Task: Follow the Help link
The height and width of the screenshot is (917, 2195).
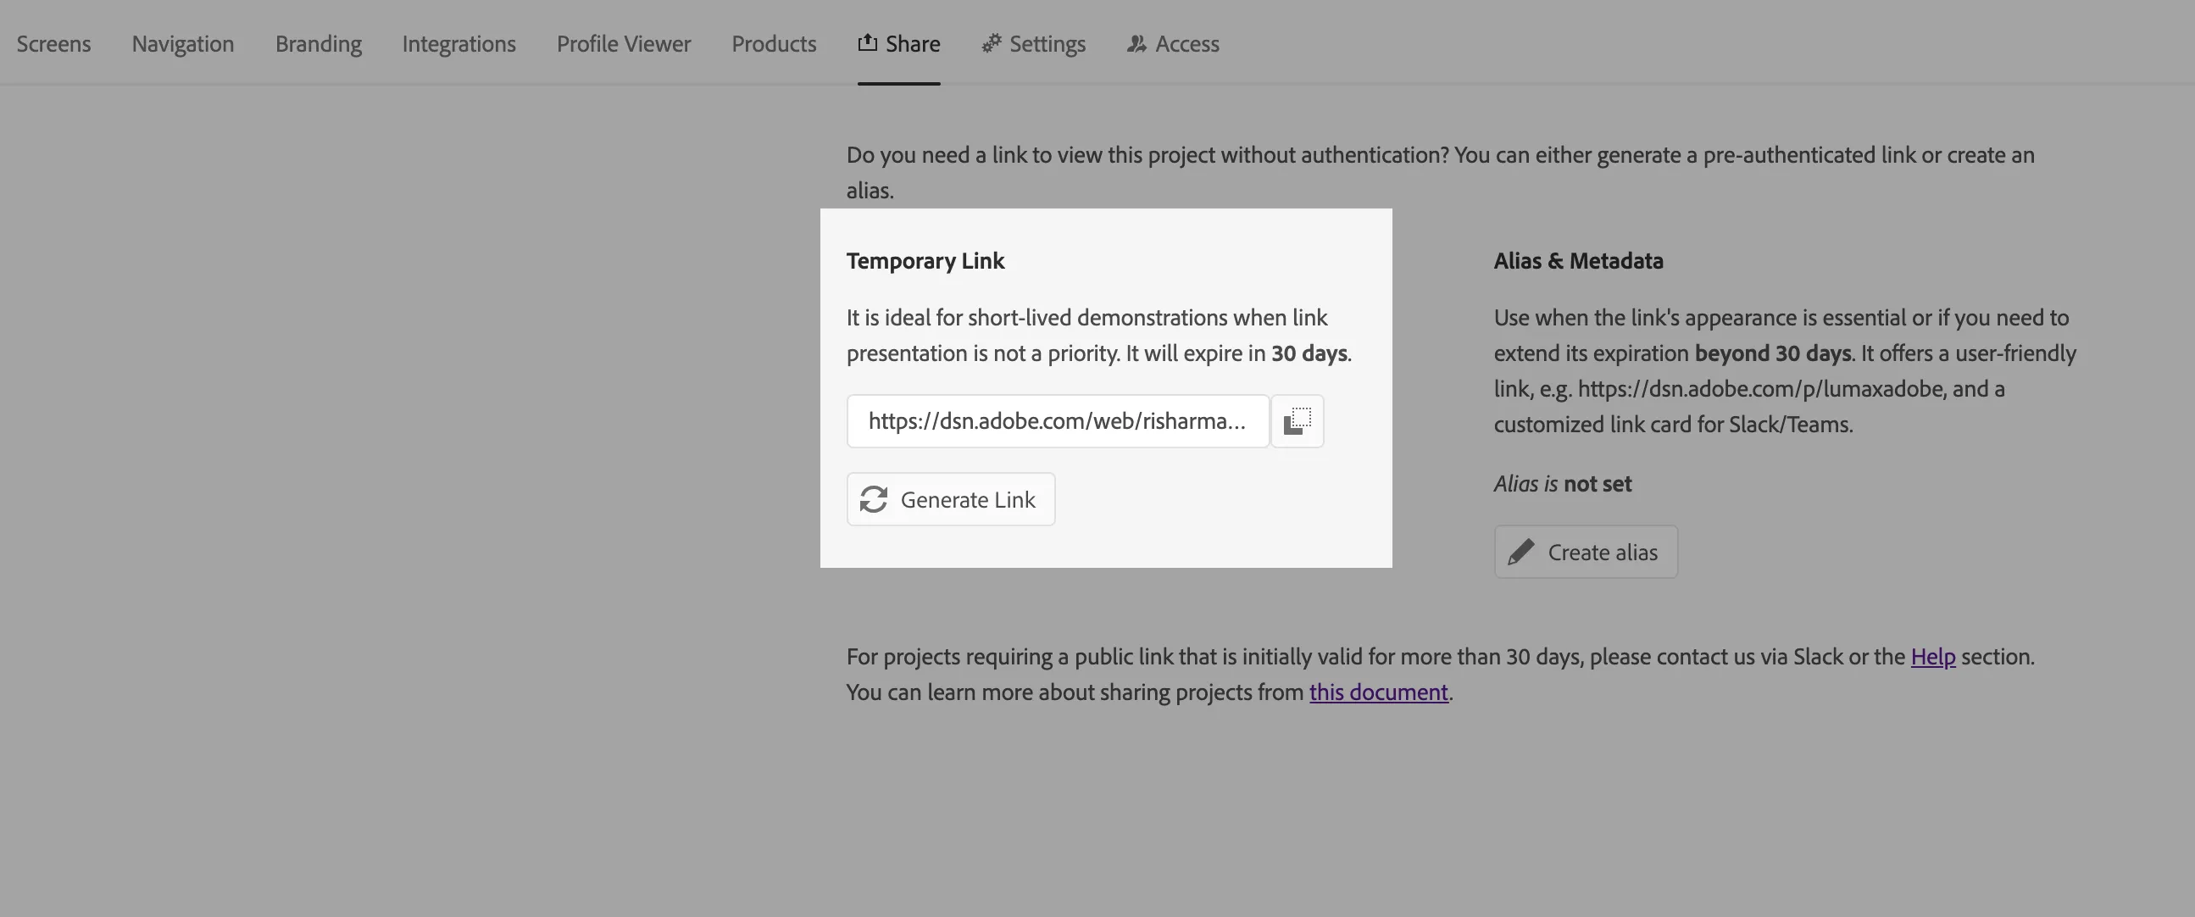Action: [1932, 657]
